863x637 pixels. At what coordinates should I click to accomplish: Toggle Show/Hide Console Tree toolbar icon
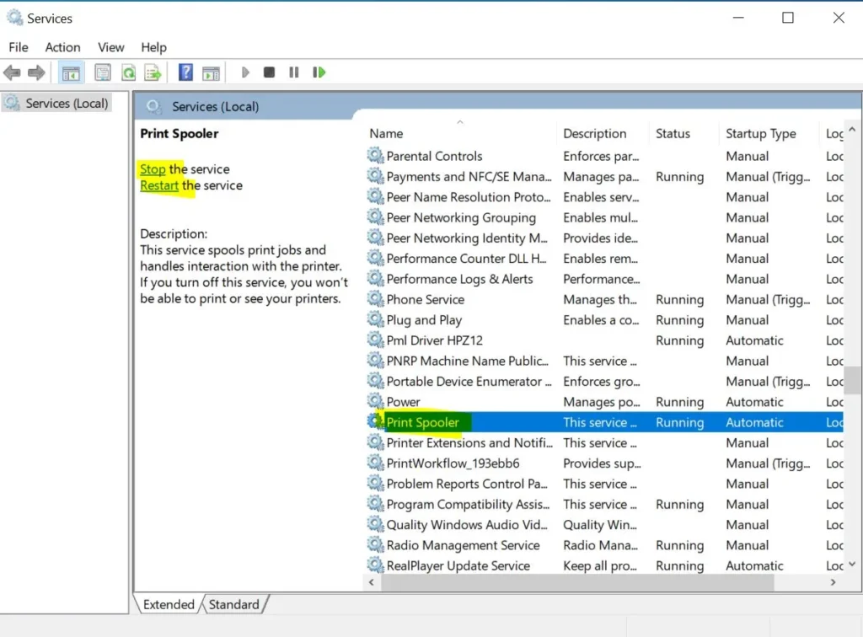[71, 72]
